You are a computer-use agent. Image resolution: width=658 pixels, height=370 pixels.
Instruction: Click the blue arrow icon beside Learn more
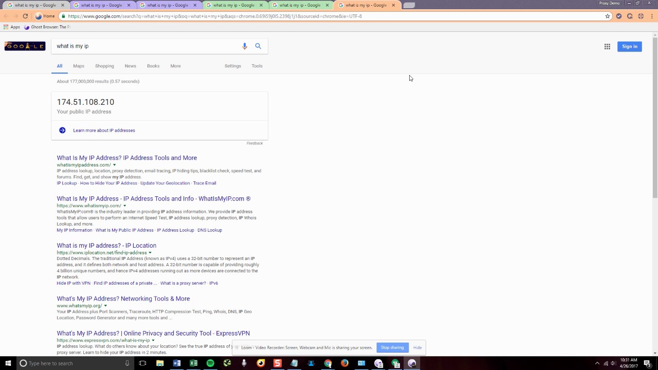tap(62, 131)
